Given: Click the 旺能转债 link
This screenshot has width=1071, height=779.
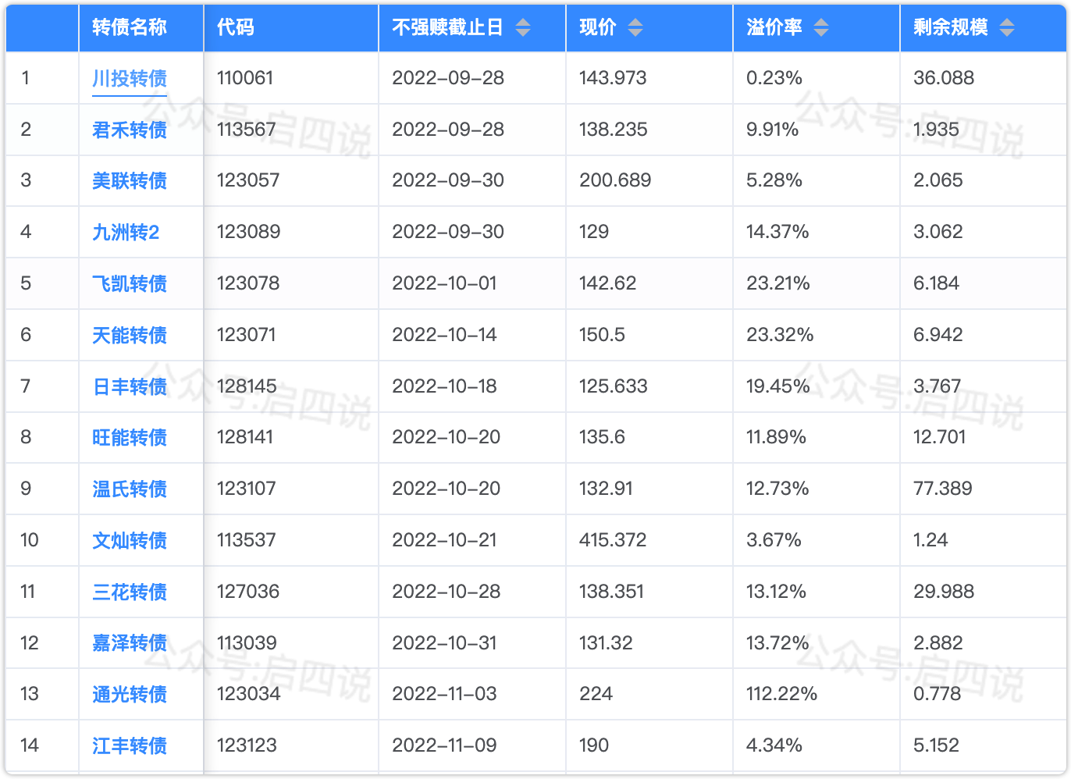Looking at the screenshot, I should 130,437.
